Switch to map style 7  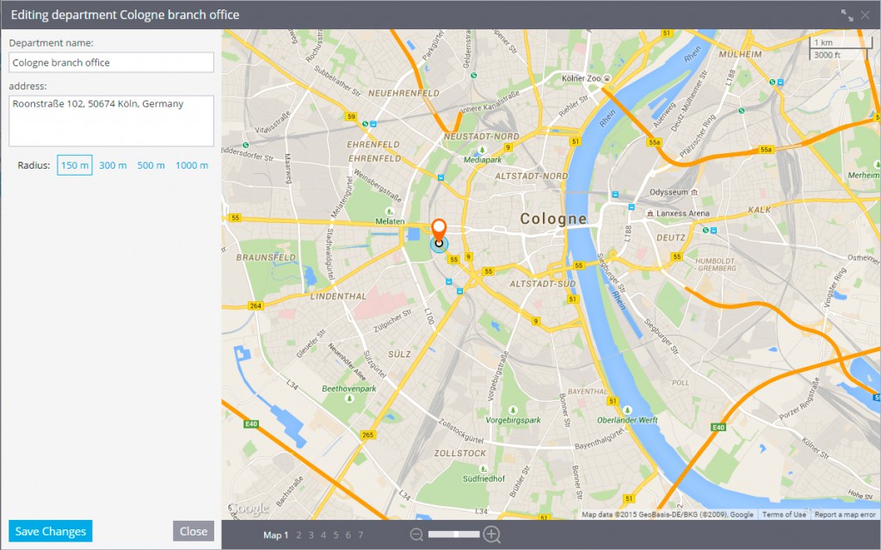(x=360, y=535)
